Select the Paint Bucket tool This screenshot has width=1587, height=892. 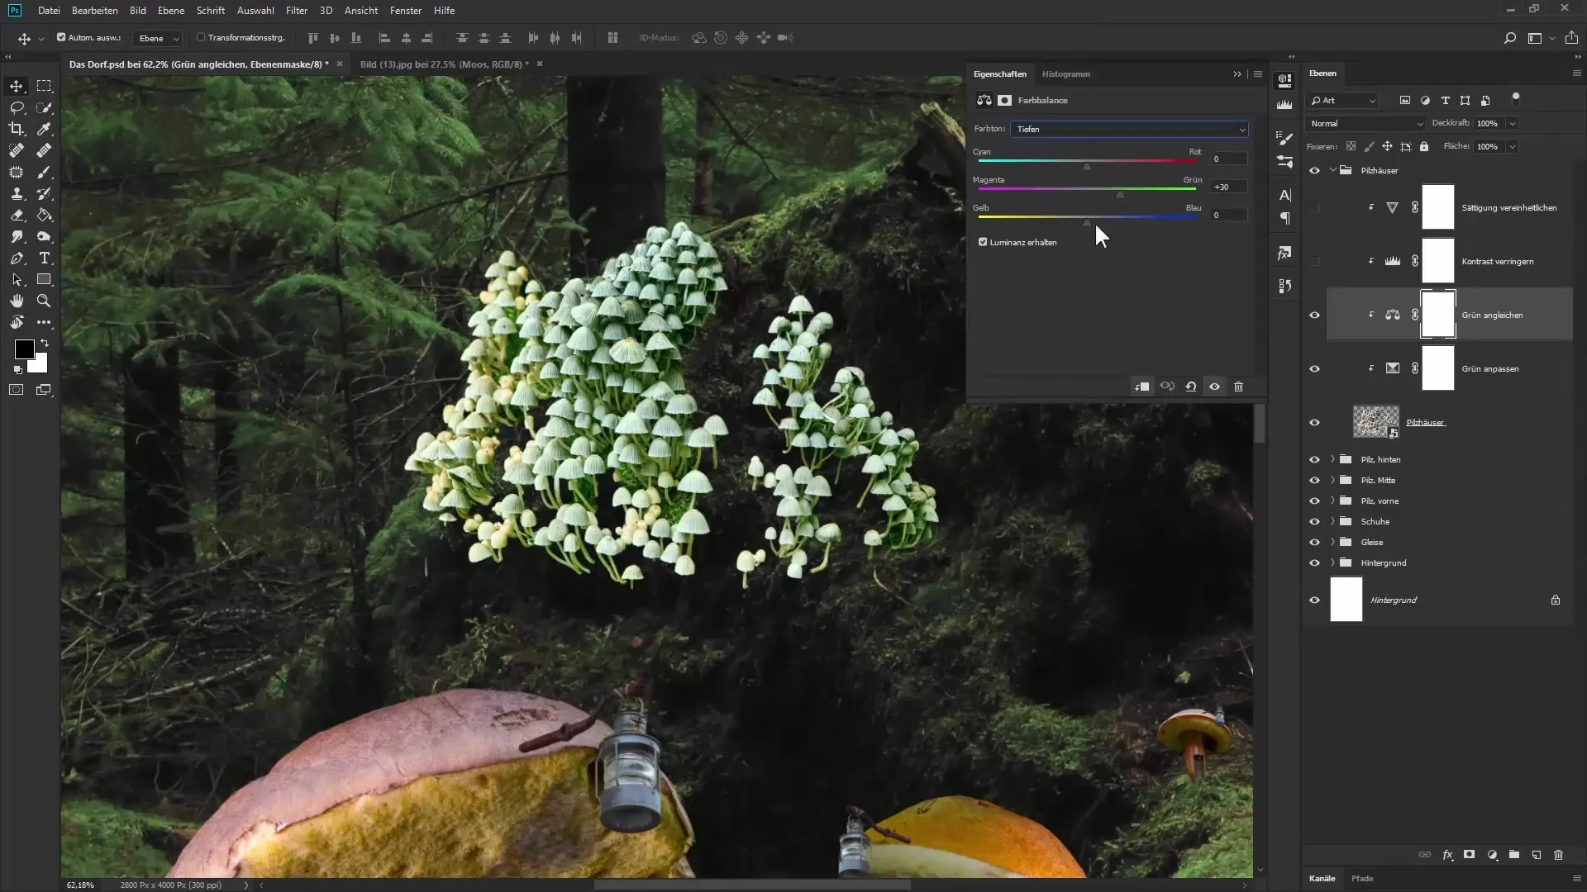click(44, 215)
